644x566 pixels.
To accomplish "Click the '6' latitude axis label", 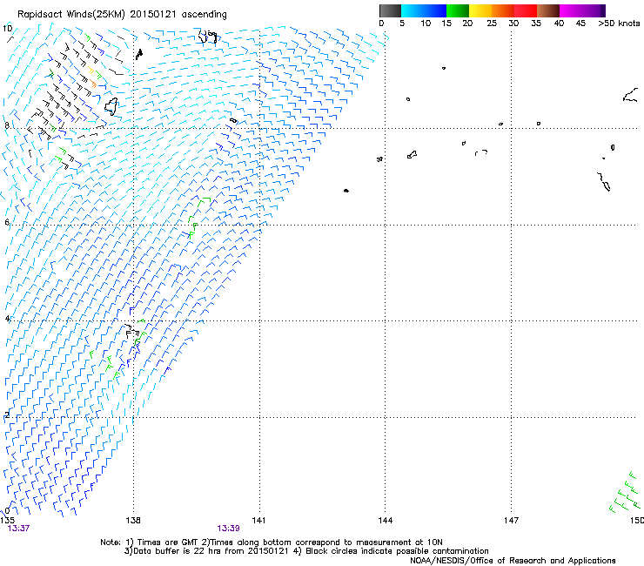I will (7, 222).
